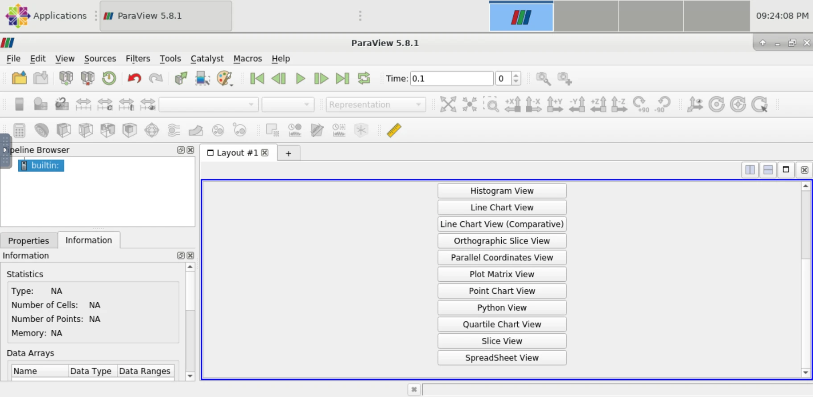The height and width of the screenshot is (397, 813).
Task: Open the Representation dropdown
Action: (x=376, y=105)
